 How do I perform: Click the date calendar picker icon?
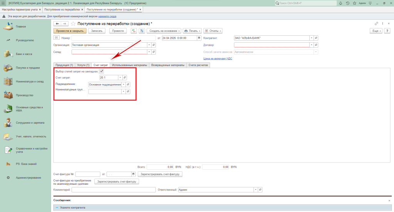(x=199, y=38)
